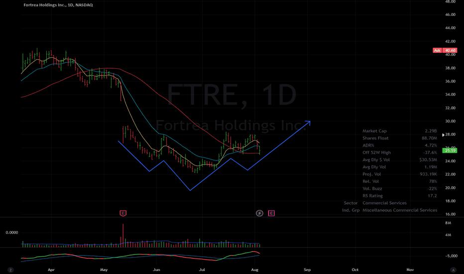
Task: Click the 46.00 price axis label
Action: (x=450, y=14)
